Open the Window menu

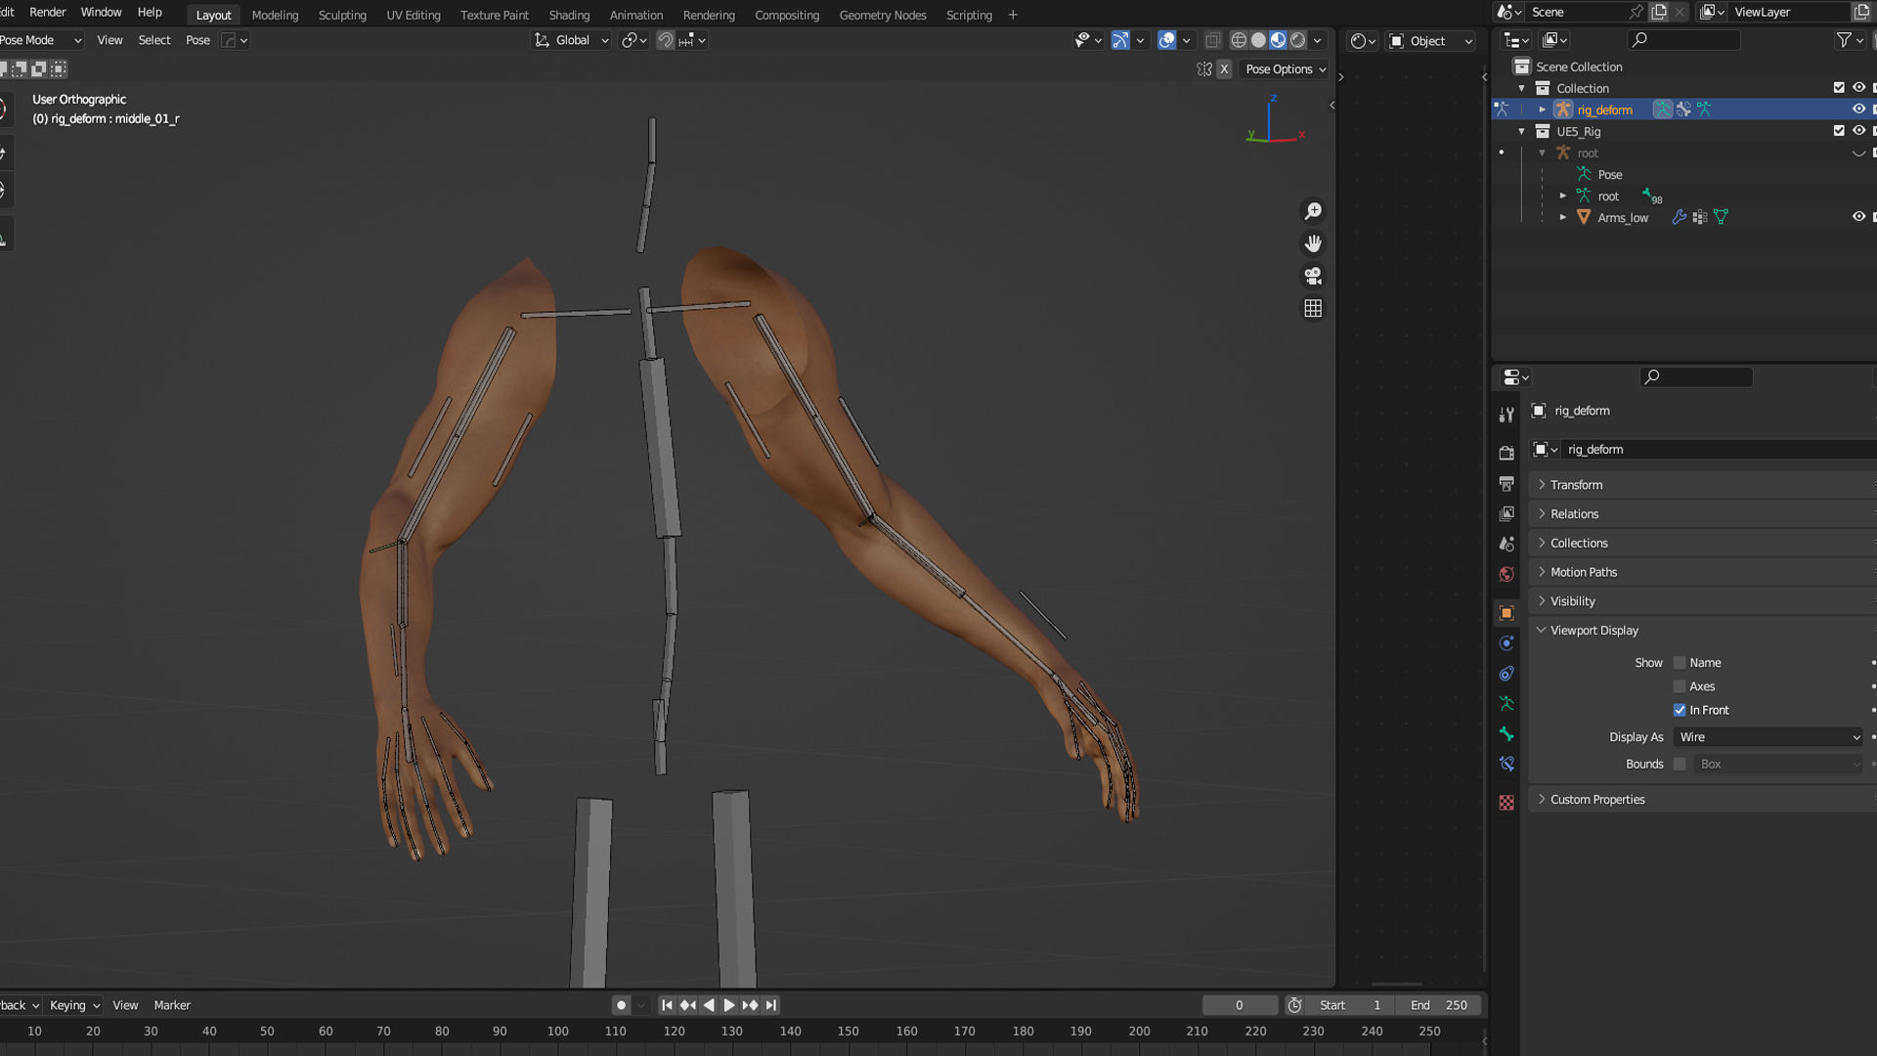(x=101, y=13)
